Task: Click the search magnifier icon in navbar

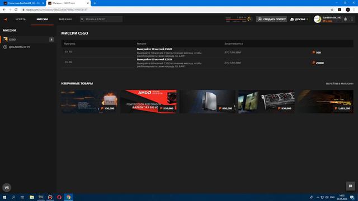Action: tap(82, 20)
